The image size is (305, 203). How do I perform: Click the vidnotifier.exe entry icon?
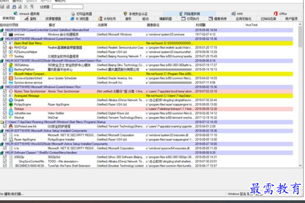point(11,113)
